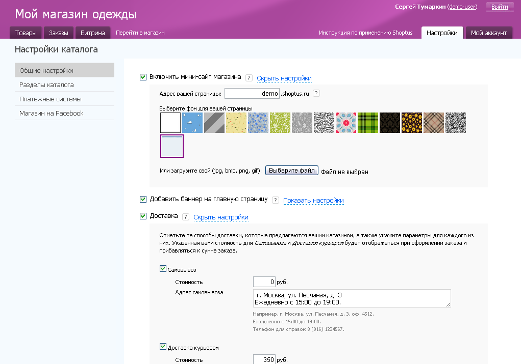Image resolution: width=521 pixels, height=364 pixels.
Task: Uncheck the Доставка курьером checkbox
Action: (163, 347)
